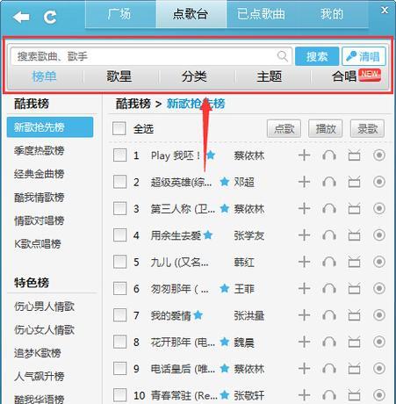
Task: Add 用余生去爱 with the plus icon
Action: (x=304, y=235)
